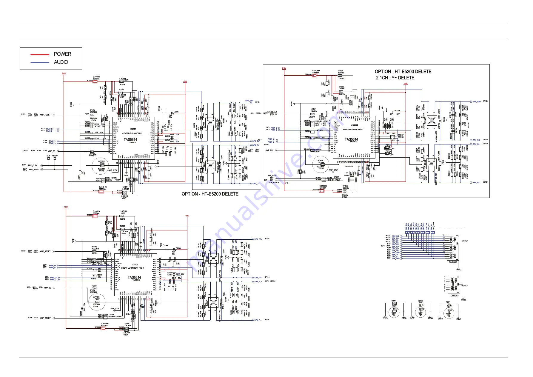This screenshot has height=377, width=533.
Task: Click the CENTER/SUB WOOFER chip label
Action: pos(132,133)
